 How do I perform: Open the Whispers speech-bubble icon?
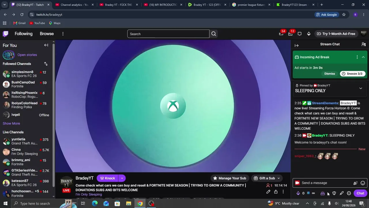(x=300, y=34)
